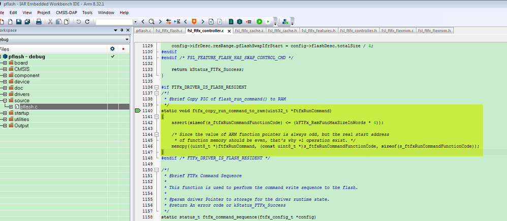Click the orange Replace icon
This screenshot has width=507, height=221.
tap(169, 22)
